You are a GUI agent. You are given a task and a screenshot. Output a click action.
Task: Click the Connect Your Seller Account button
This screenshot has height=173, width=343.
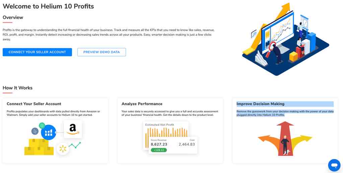point(37,52)
